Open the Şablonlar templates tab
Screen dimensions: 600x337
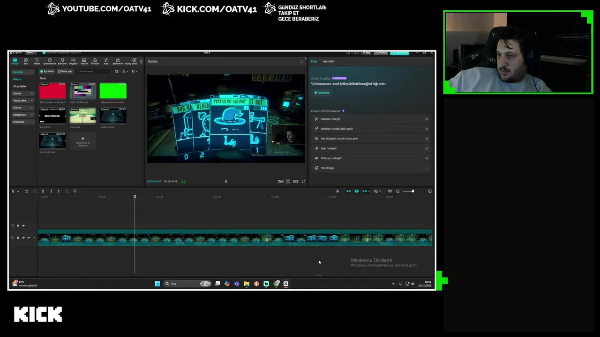click(117, 61)
